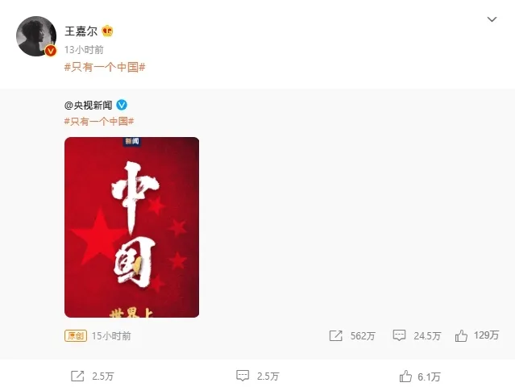Like the original post with 129万 likes
Viewport: 515px width, 391px height.
[461, 335]
